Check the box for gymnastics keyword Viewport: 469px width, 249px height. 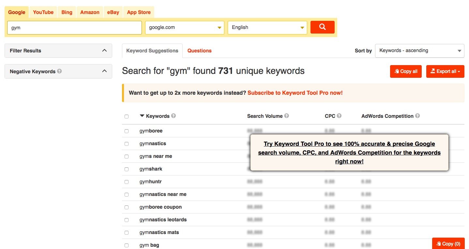click(x=127, y=144)
